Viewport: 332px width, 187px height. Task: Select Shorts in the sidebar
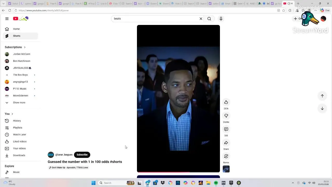pos(20,36)
